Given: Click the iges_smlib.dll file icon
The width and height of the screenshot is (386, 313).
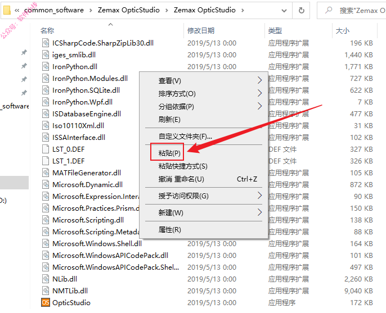Looking at the screenshot, I should pyautogui.click(x=46, y=55).
